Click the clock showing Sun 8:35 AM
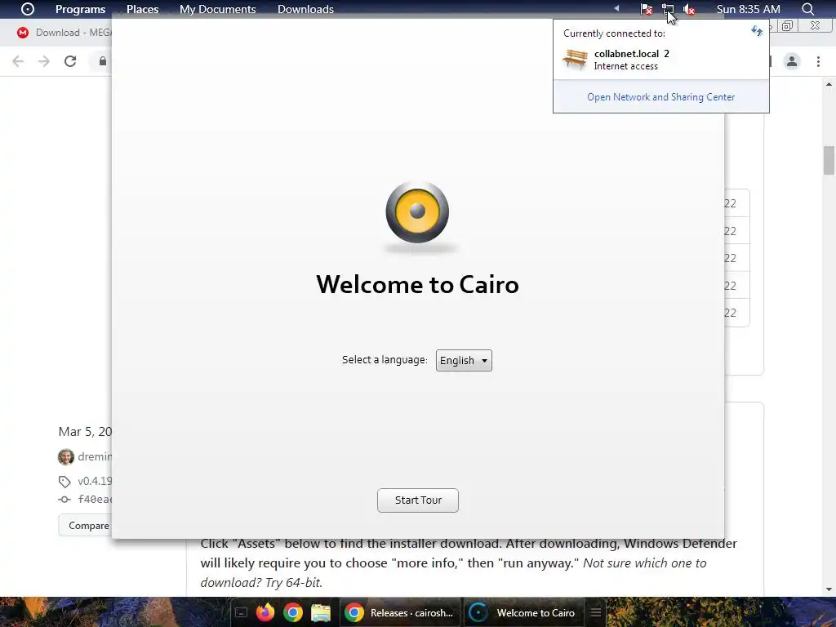The image size is (836, 627). (x=748, y=9)
